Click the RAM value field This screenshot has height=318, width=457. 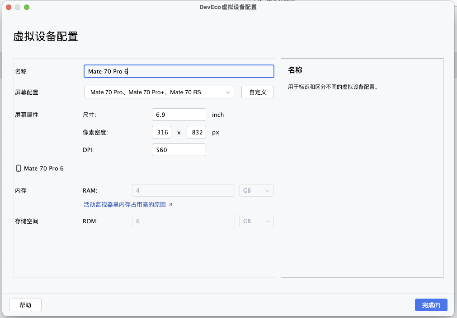(x=184, y=190)
